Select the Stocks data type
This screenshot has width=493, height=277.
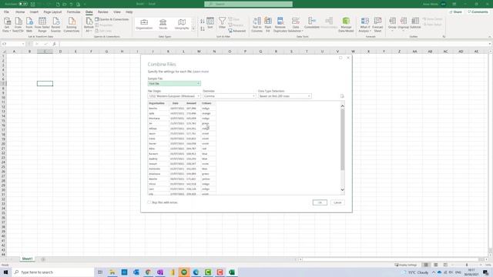(163, 24)
